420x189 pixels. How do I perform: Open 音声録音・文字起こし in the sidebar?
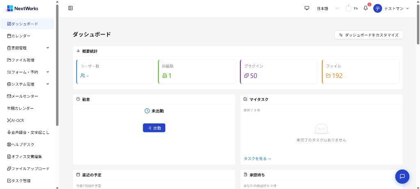click(27, 132)
